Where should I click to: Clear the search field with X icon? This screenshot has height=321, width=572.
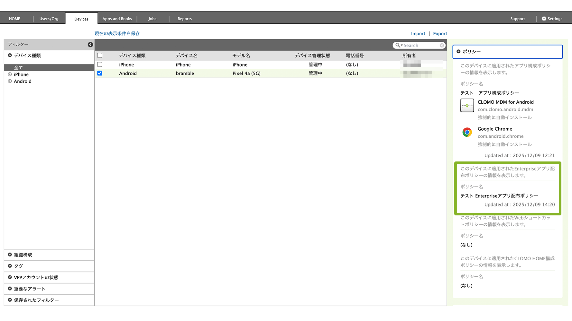click(x=442, y=46)
